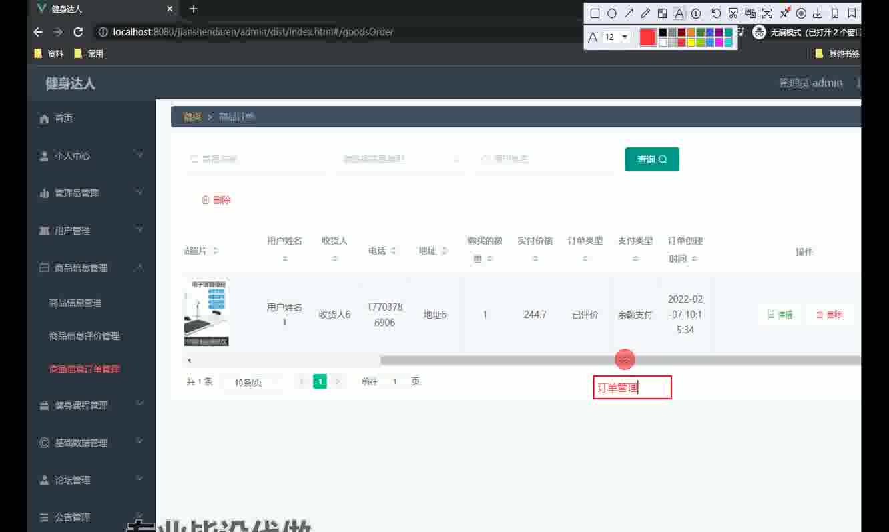Click the 首页 breadcrumb link
The height and width of the screenshot is (532, 889).
pos(192,117)
